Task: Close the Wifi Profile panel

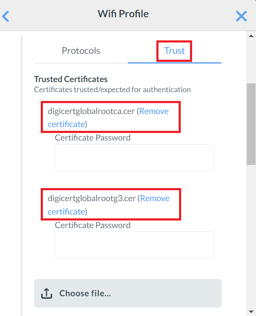Action: coord(241,16)
